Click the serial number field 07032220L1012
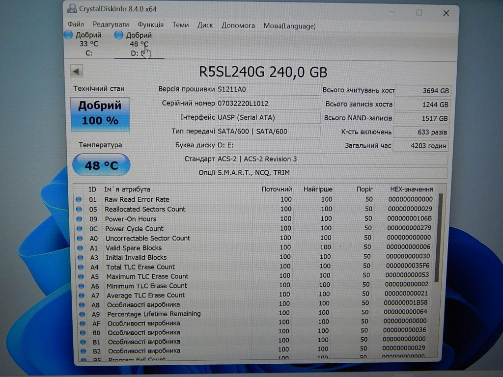This screenshot has height=377, width=503. tap(268, 104)
